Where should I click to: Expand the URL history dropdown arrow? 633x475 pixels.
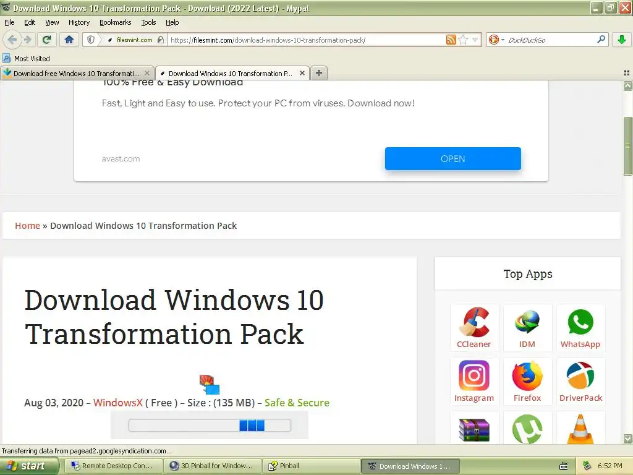(x=475, y=40)
